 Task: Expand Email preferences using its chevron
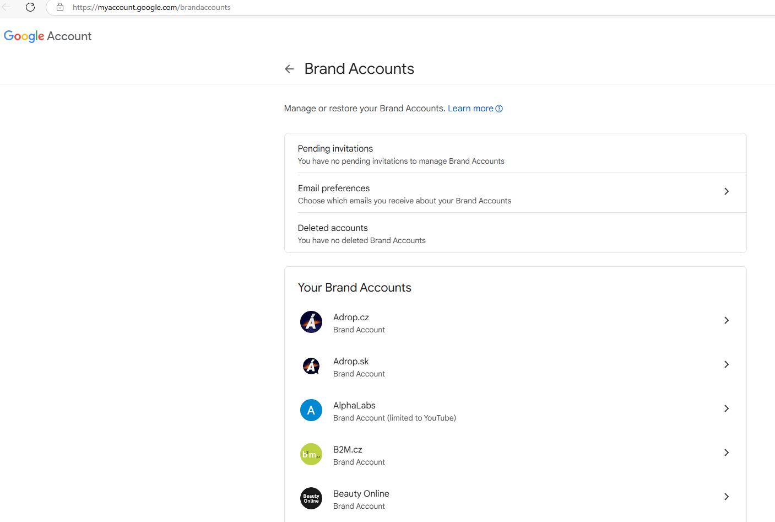click(x=727, y=191)
